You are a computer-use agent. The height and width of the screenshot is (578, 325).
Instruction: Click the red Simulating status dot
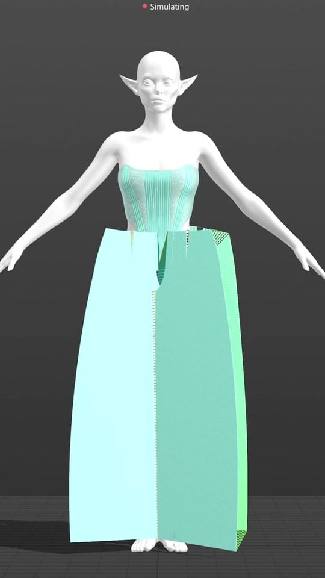coord(145,6)
